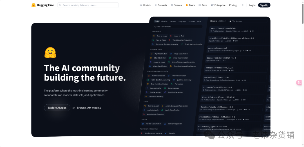Open Docs from the navigation bar

pyautogui.click(x=203, y=5)
